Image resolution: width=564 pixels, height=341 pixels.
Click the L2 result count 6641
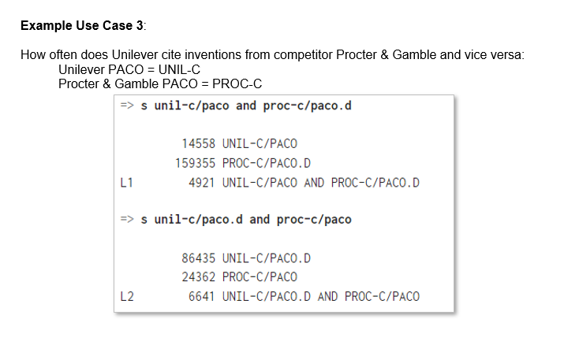point(202,296)
